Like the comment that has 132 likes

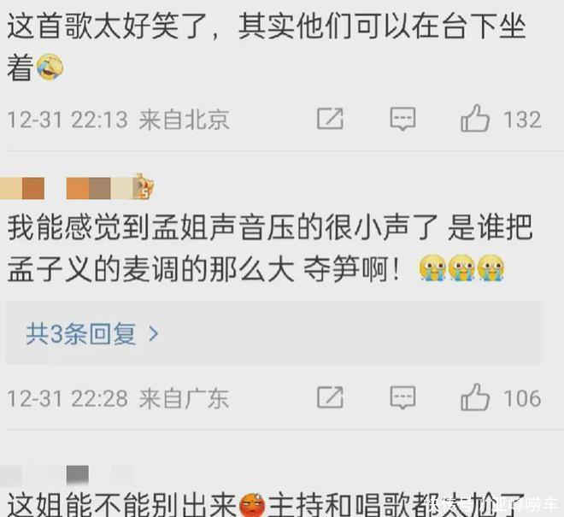475,118
